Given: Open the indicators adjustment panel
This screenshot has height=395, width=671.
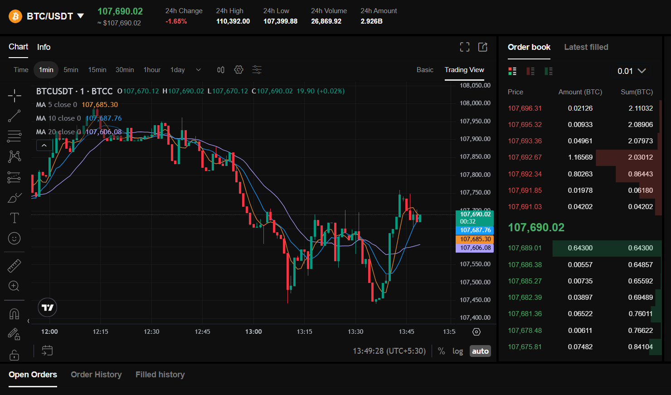Looking at the screenshot, I should pos(257,69).
